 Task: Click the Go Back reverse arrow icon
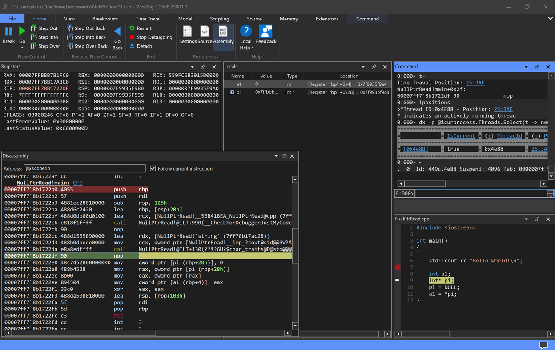coord(117,31)
